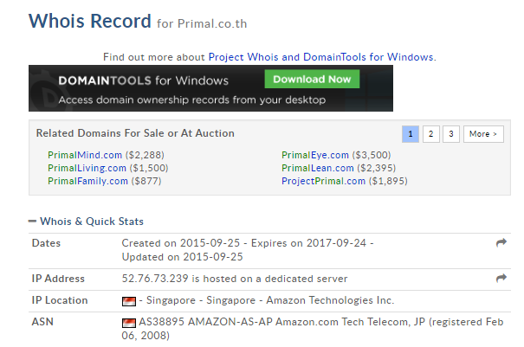Click the DomainTools for Windows banner text
The height and width of the screenshot is (347, 524).
(144, 80)
